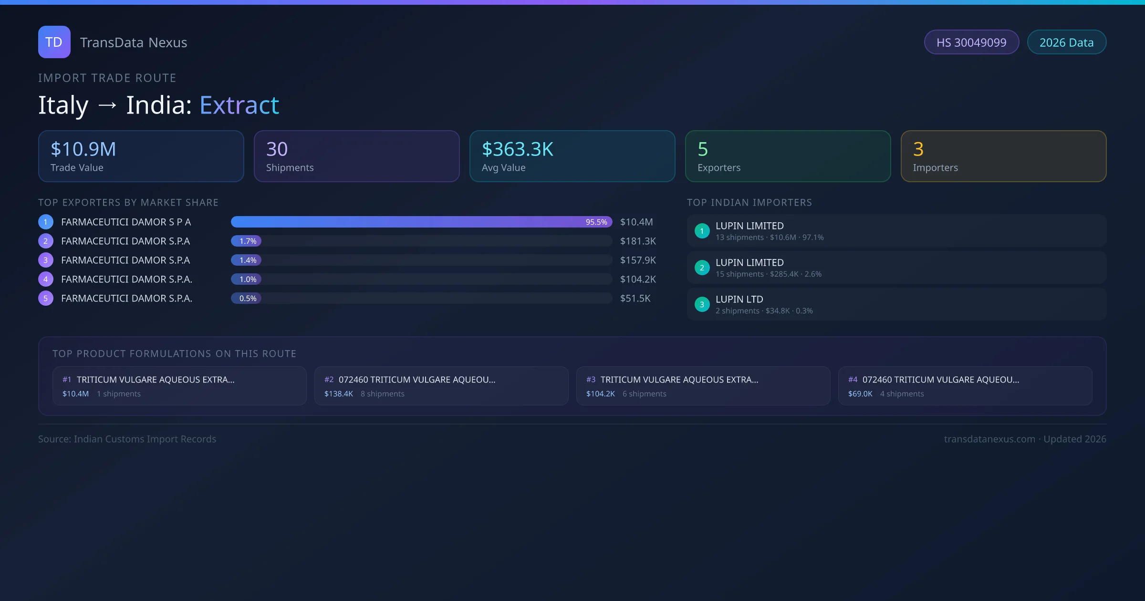
Task: Click the rank 5 exporter badge
Action: pos(46,298)
